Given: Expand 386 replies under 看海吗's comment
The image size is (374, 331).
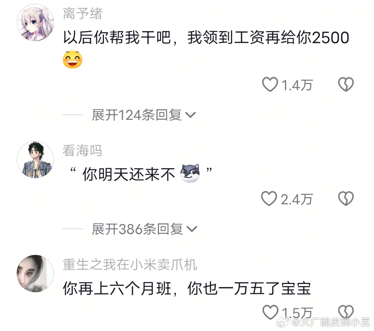Looking at the screenshot, I should click(144, 229).
